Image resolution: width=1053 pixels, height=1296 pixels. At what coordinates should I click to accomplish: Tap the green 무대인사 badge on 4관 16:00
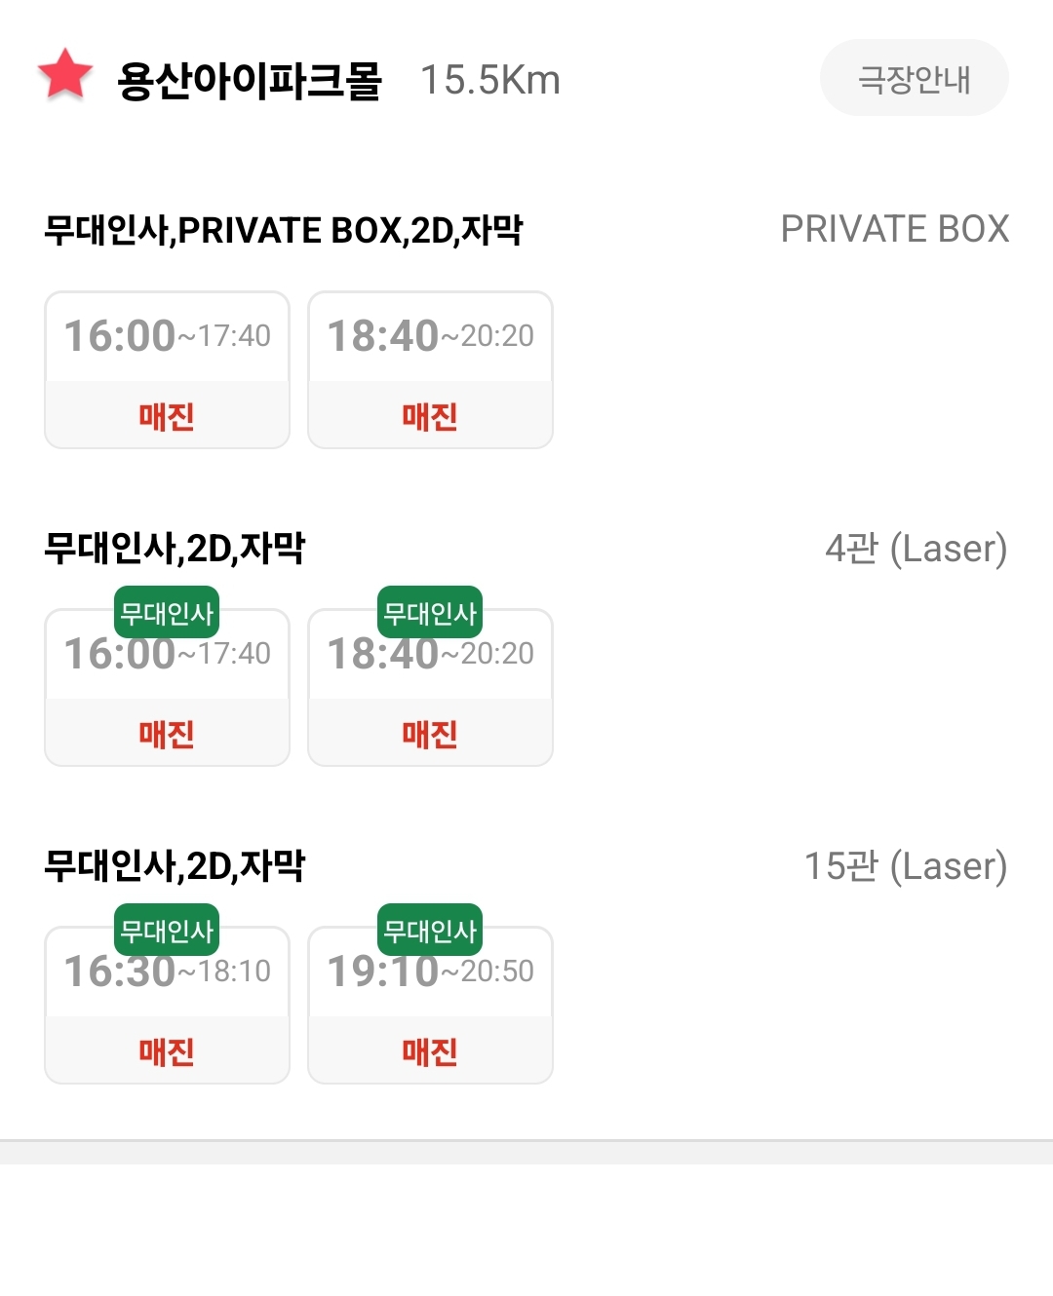167,613
